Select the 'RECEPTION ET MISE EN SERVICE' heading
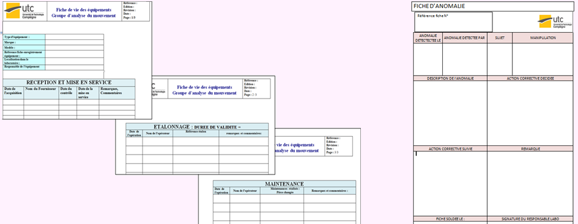 coord(69,82)
